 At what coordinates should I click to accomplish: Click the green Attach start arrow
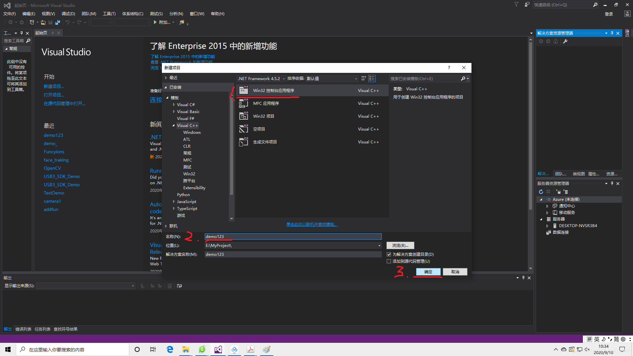[x=155, y=22]
